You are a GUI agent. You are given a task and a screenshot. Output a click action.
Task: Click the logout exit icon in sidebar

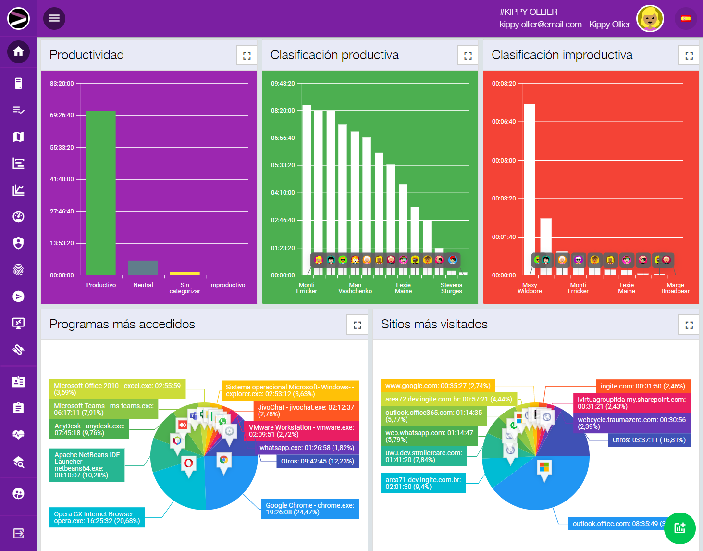click(x=18, y=533)
